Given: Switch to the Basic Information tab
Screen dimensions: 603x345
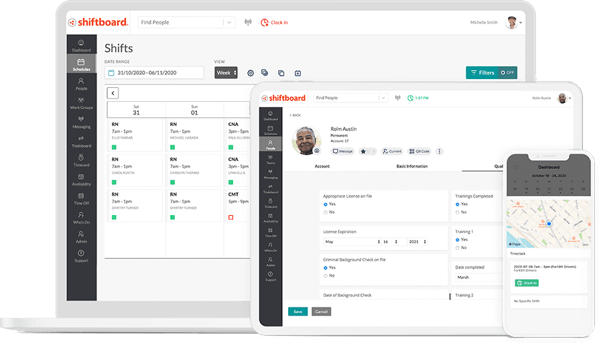Looking at the screenshot, I should 412,167.
